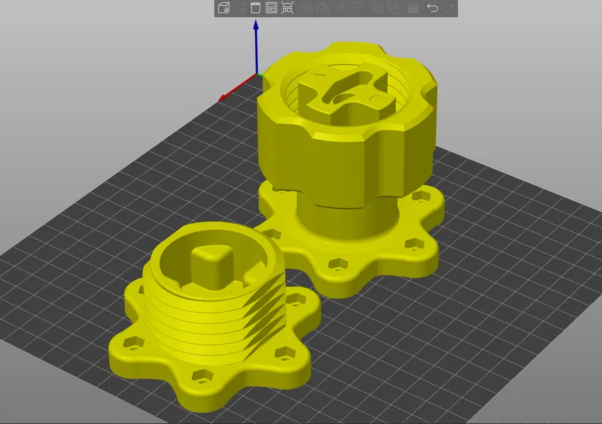The height and width of the screenshot is (424, 602).
Task: Click the Split to objects icon
Action: 378,7
